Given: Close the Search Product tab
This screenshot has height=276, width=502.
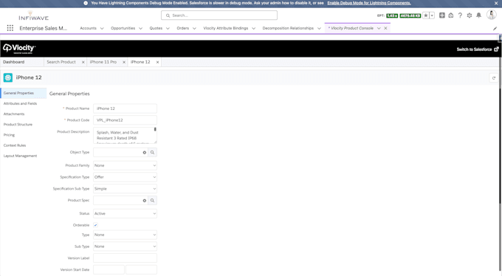Looking at the screenshot, I should [x=83, y=62].
